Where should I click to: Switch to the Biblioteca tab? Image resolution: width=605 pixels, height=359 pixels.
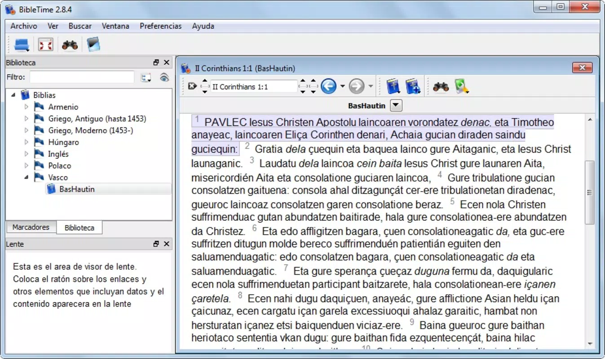click(79, 228)
